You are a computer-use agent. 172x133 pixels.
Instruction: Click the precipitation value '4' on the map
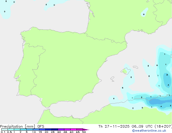coord(161,106)
